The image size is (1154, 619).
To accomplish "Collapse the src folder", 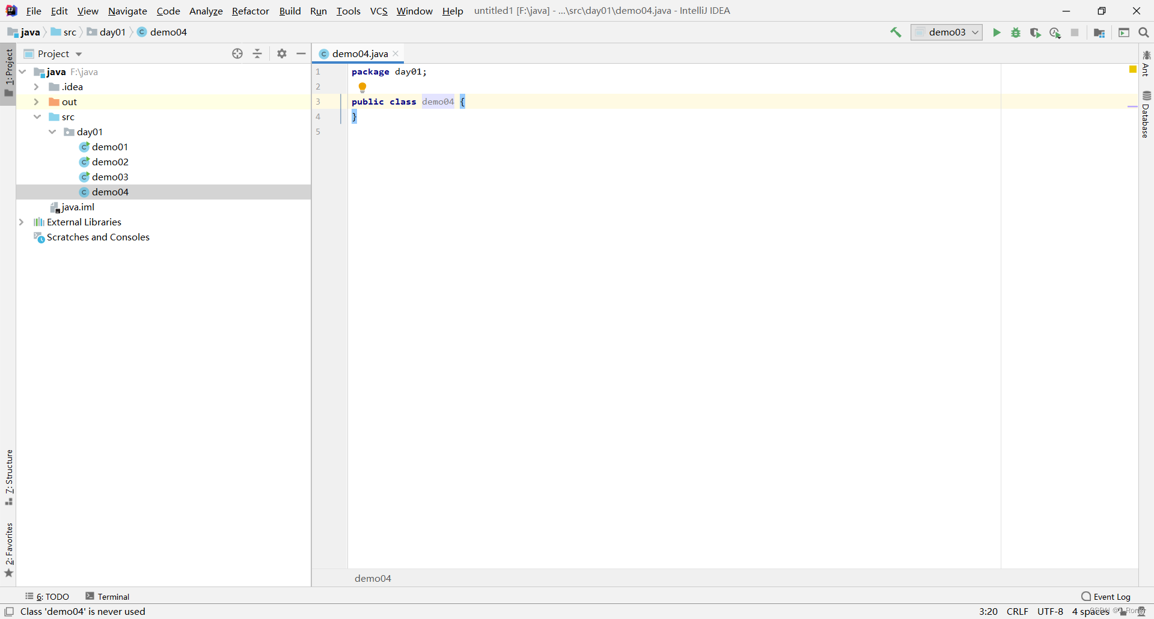I will click(37, 117).
